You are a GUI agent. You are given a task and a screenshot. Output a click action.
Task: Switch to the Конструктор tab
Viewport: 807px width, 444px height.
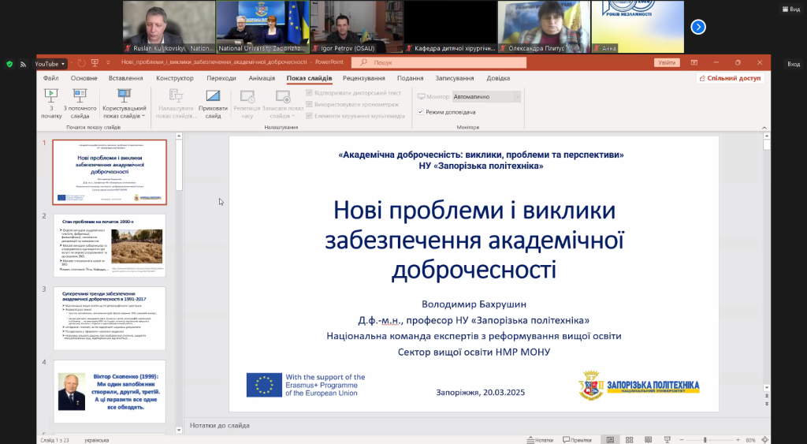coord(175,78)
